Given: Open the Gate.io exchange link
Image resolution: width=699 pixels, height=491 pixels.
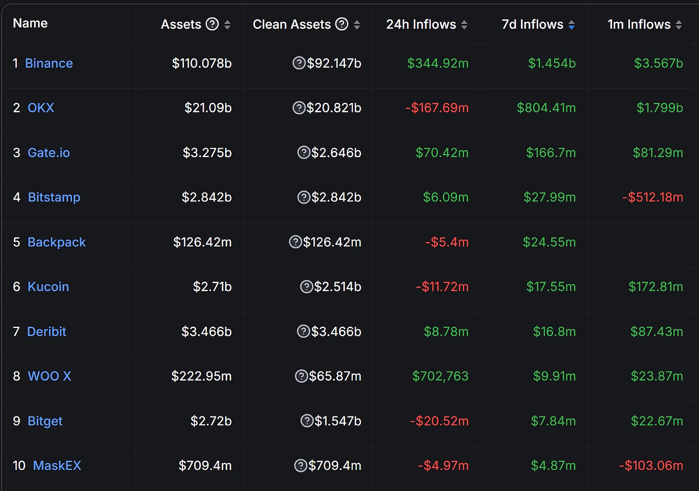Looking at the screenshot, I should (49, 152).
